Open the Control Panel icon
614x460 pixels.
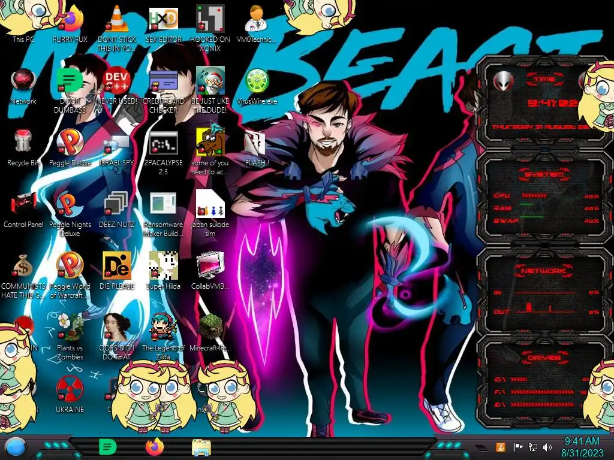(x=23, y=210)
